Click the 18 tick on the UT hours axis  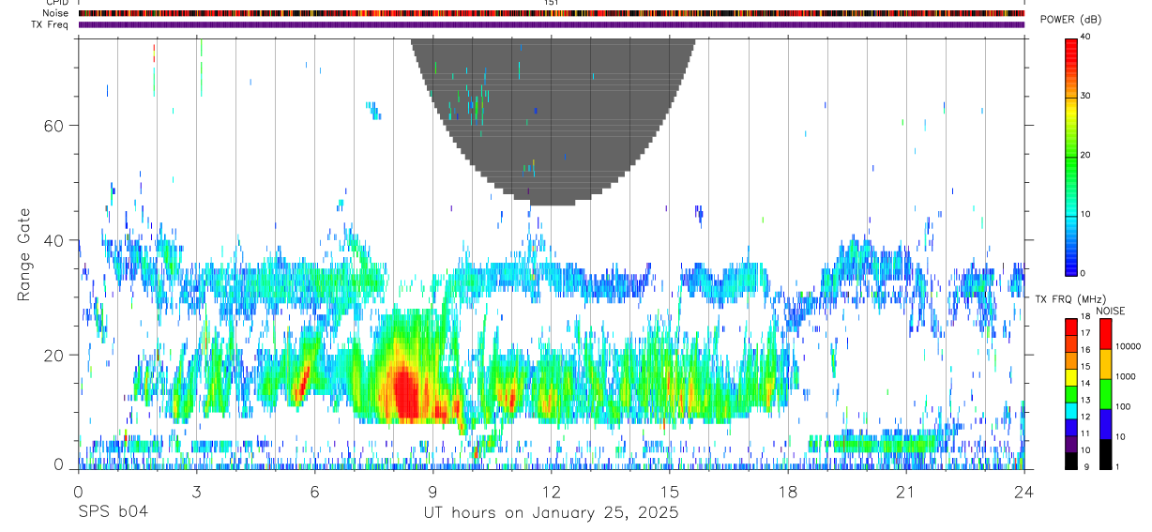click(788, 493)
